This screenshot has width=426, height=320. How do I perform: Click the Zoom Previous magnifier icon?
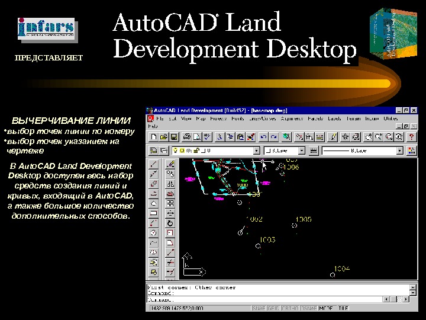[x=399, y=137]
